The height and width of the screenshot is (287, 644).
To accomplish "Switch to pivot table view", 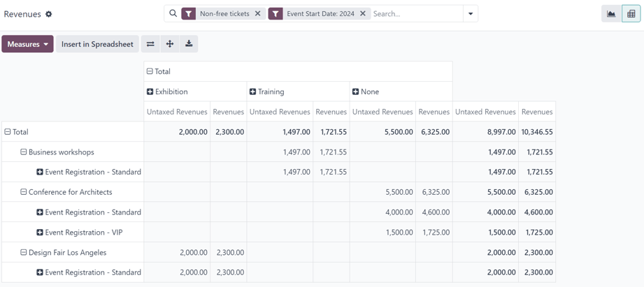I will pyautogui.click(x=631, y=14).
